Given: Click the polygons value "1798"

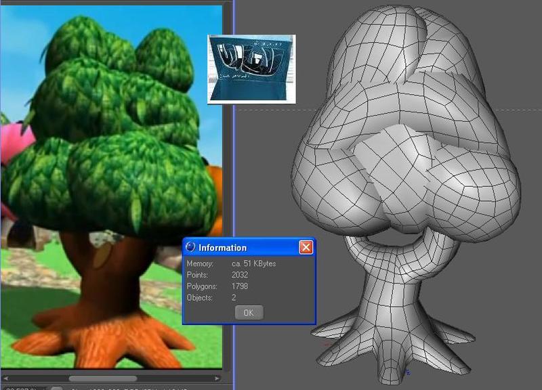Looking at the screenshot, I should click(x=240, y=286).
